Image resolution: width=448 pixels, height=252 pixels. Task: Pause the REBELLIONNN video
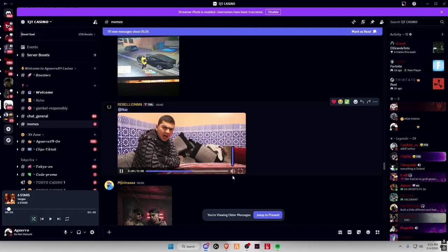(121, 171)
